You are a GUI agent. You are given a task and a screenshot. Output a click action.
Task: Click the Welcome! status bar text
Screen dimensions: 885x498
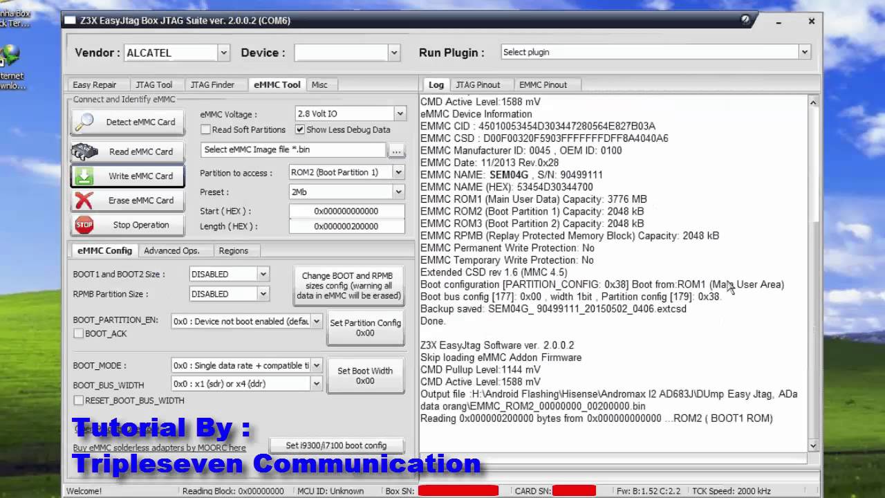(x=84, y=491)
